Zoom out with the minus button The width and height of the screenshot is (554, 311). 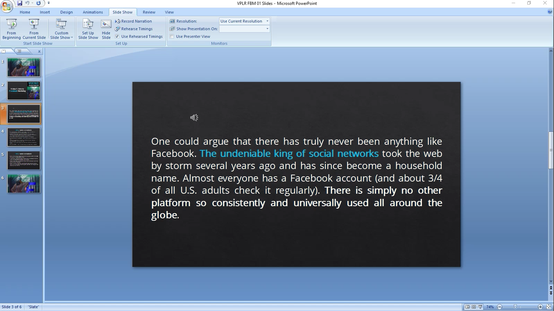click(500, 307)
